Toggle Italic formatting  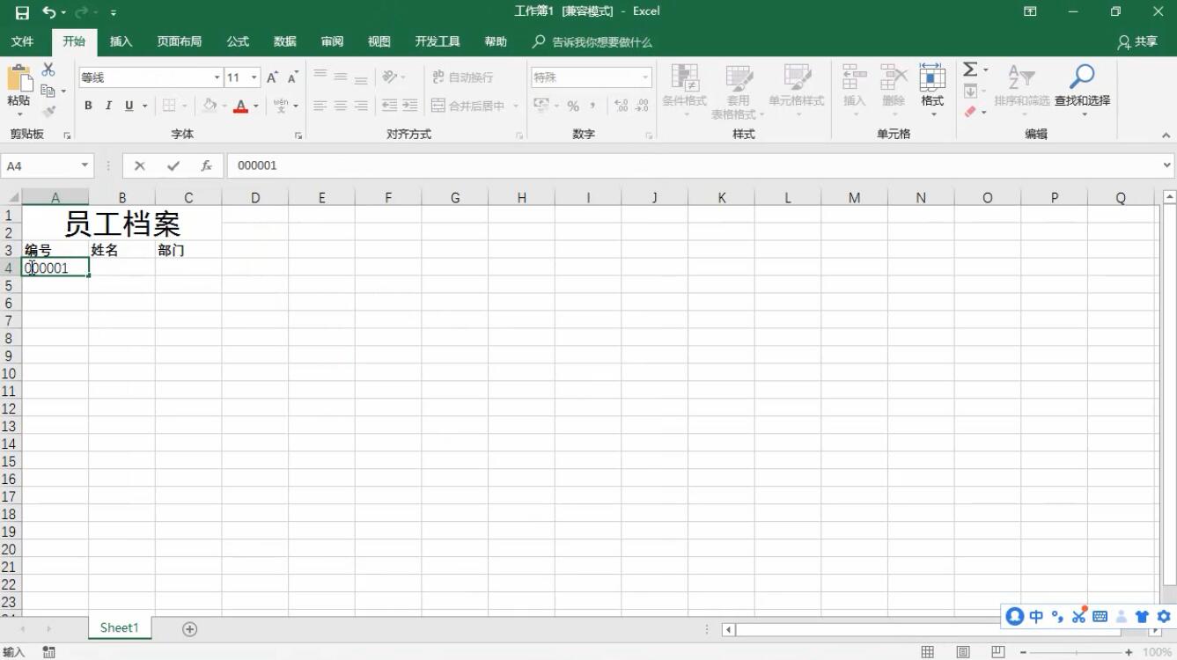108,106
